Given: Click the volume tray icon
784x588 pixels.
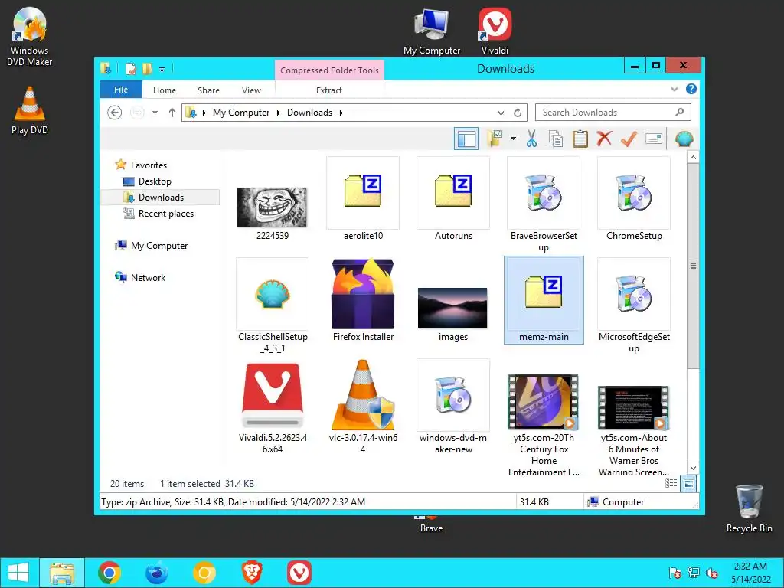Looking at the screenshot, I should tap(712, 573).
